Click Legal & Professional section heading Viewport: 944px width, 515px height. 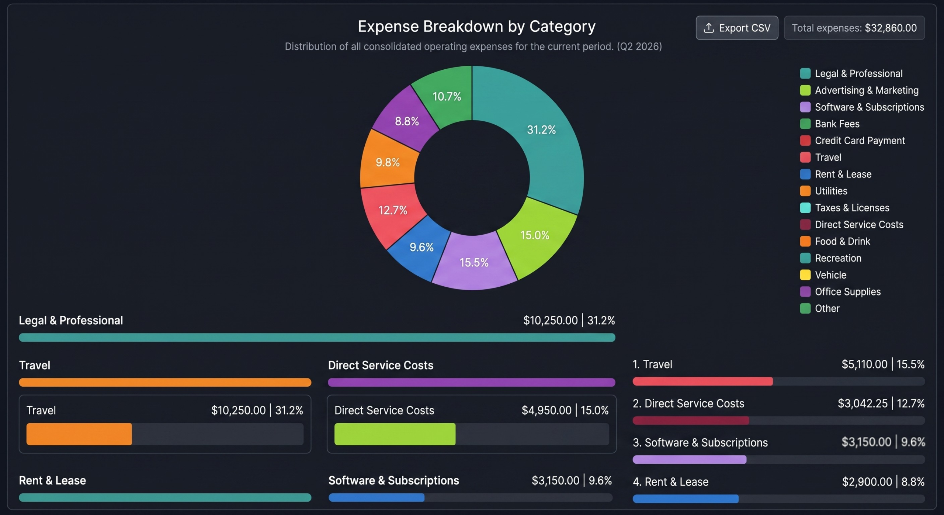click(x=71, y=320)
